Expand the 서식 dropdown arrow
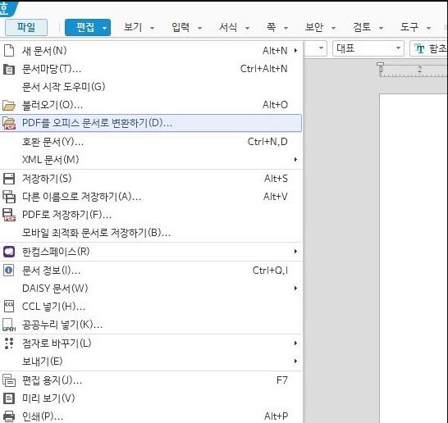This screenshot has width=448, height=423. [248, 28]
